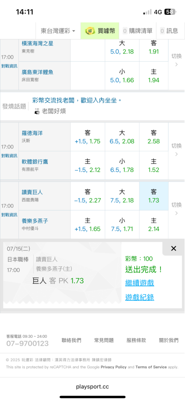Screen dimensions: 185x402
Task: Click 聯絡我們 in the footer
Action: tap(71, 340)
